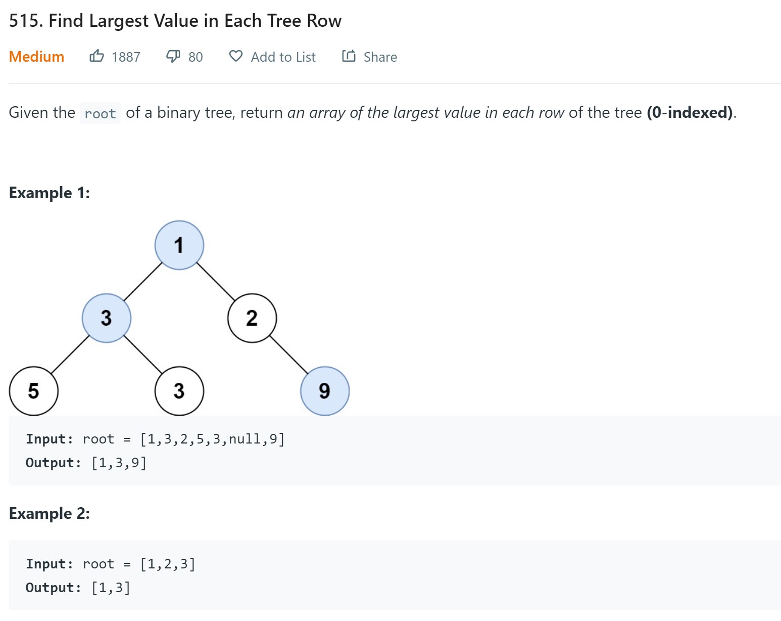Click the dislike count 80
Image resolution: width=781 pixels, height=621 pixels.
(196, 57)
